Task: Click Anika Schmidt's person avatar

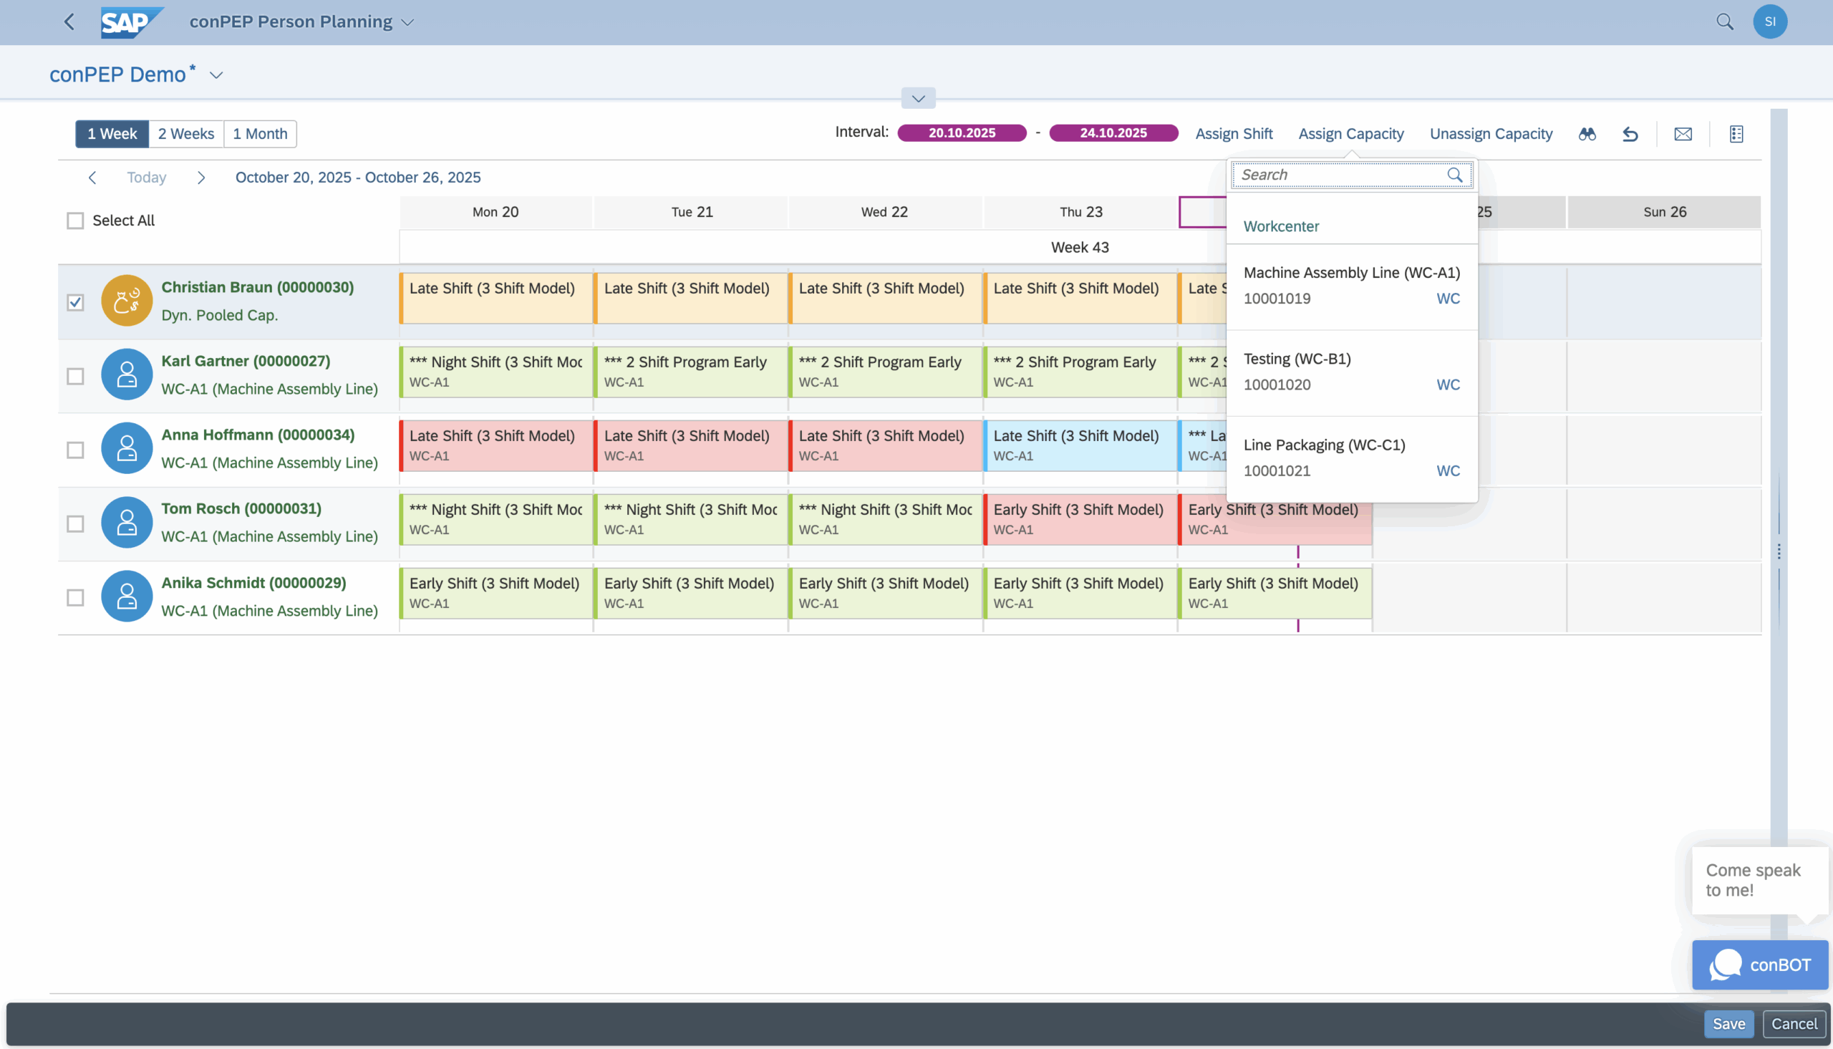Action: (127, 596)
